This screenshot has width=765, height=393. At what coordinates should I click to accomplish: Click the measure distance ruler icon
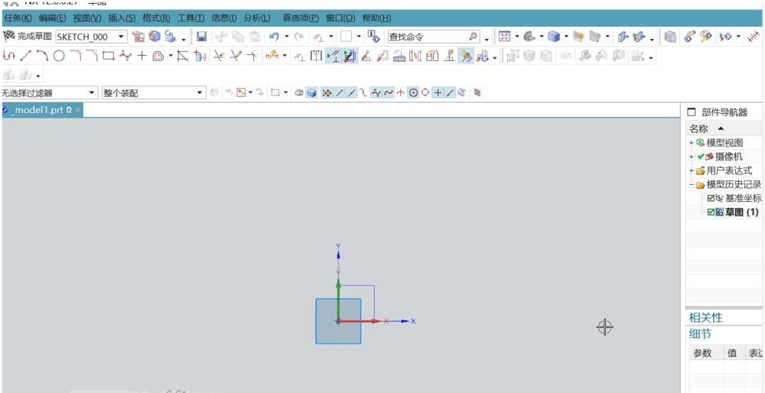[x=755, y=37]
